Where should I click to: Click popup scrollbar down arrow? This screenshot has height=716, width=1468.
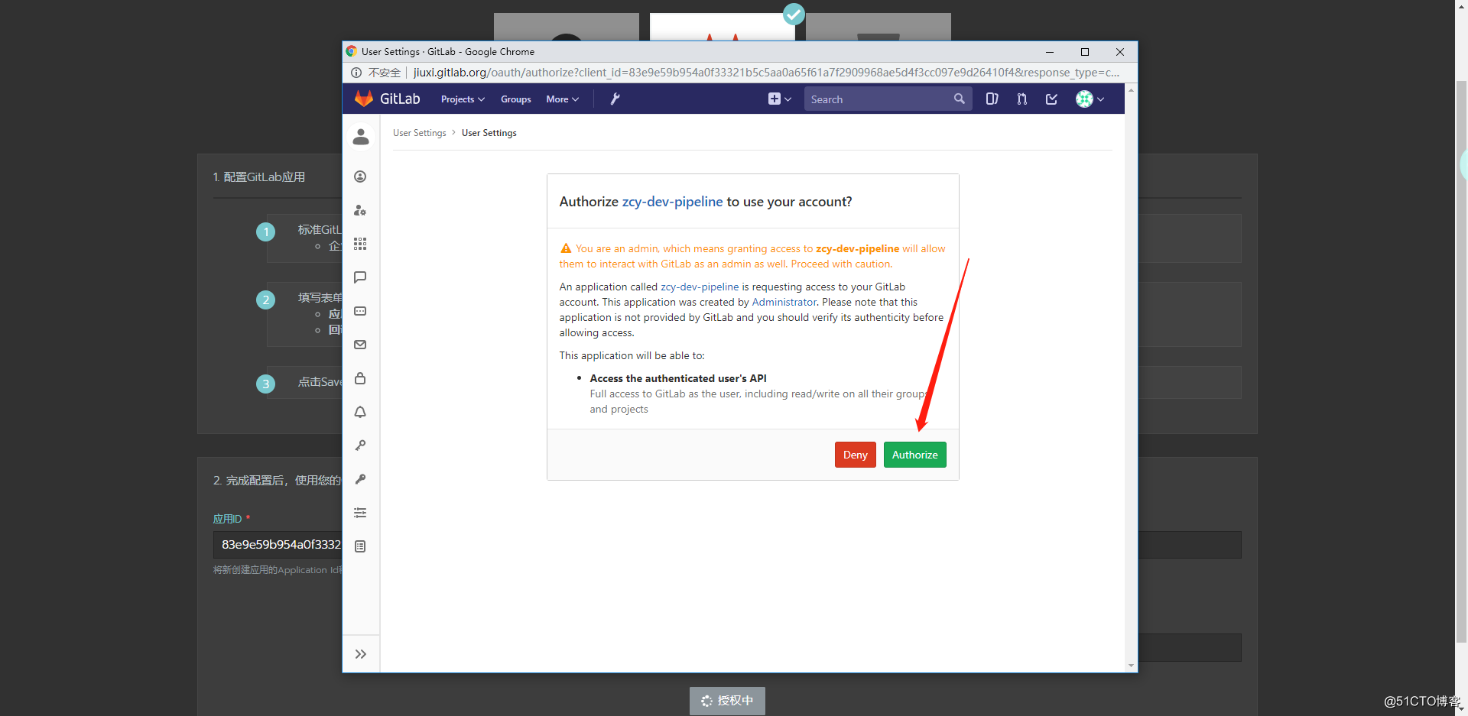[x=1131, y=666]
